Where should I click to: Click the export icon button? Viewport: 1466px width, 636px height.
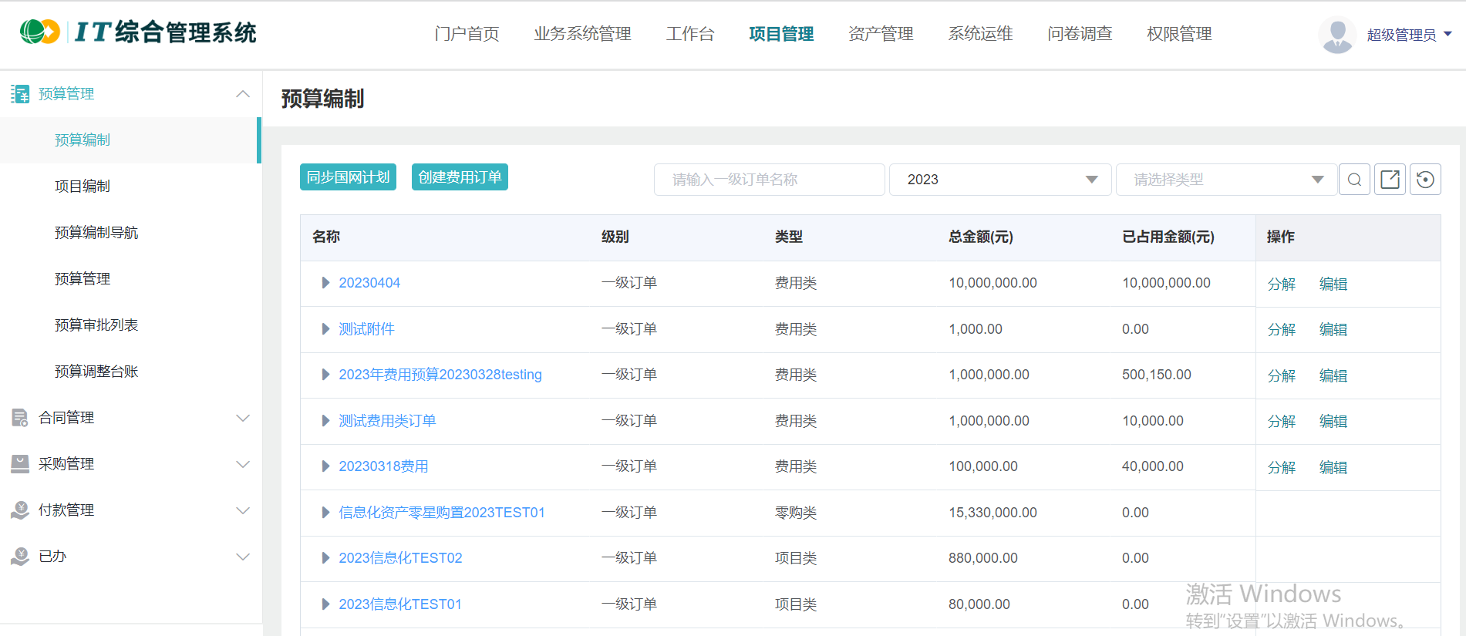[1390, 180]
